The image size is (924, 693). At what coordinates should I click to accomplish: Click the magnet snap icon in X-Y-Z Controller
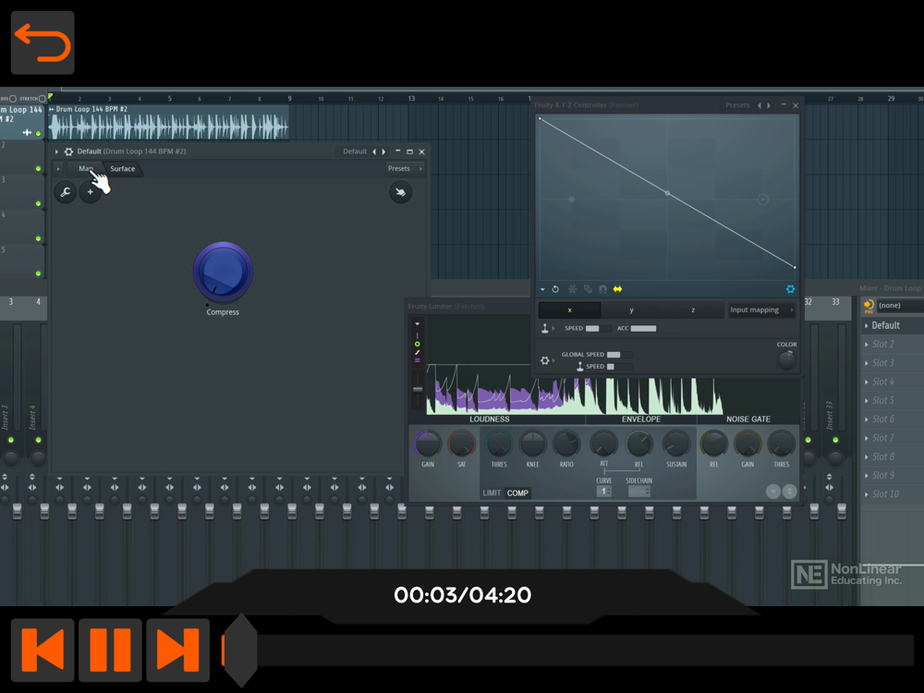pyautogui.click(x=602, y=289)
